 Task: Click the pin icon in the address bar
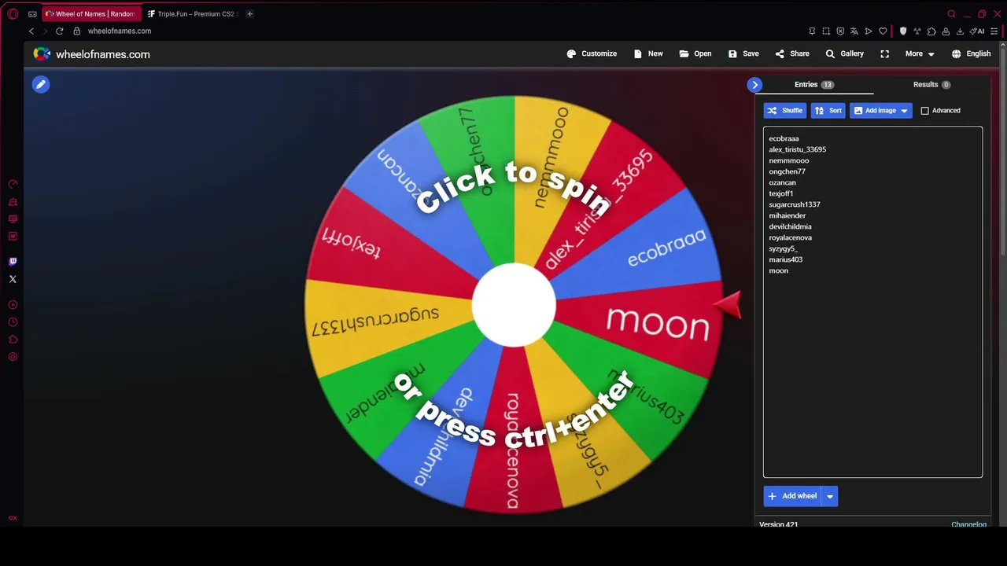point(812,31)
